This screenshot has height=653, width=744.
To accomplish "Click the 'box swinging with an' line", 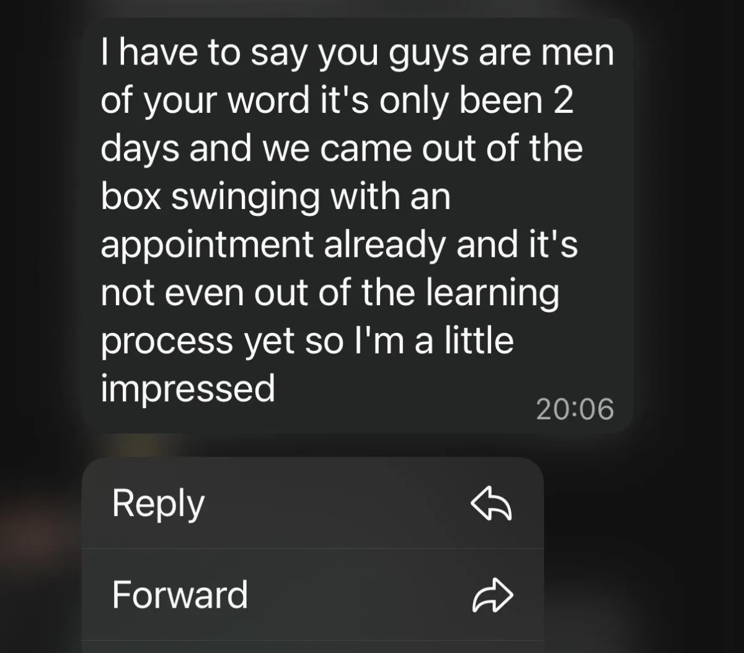I will coord(275,197).
